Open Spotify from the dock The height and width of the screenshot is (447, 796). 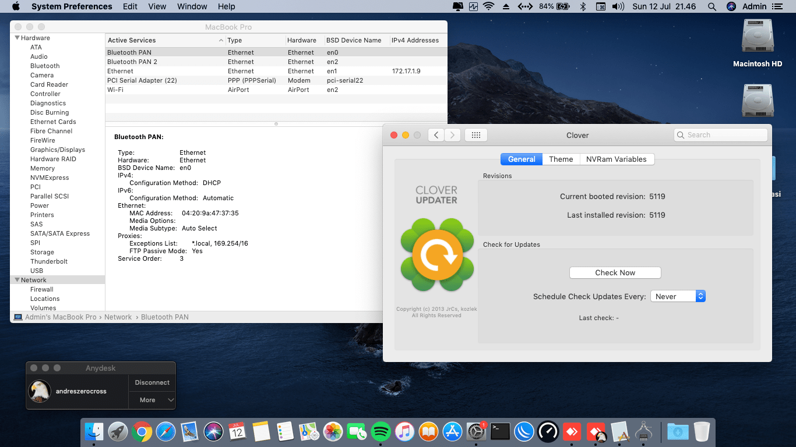click(x=381, y=431)
